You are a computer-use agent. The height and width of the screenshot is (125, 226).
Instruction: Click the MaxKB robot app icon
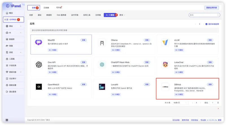point(38,42)
